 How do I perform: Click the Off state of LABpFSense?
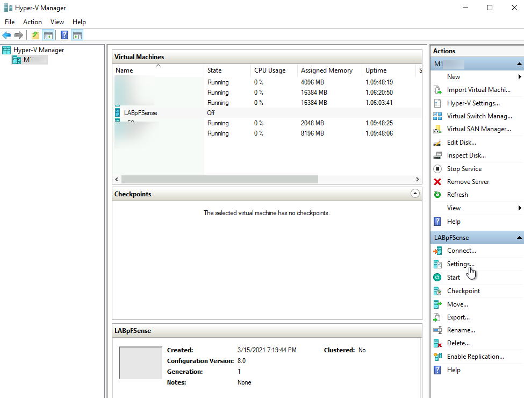211,113
